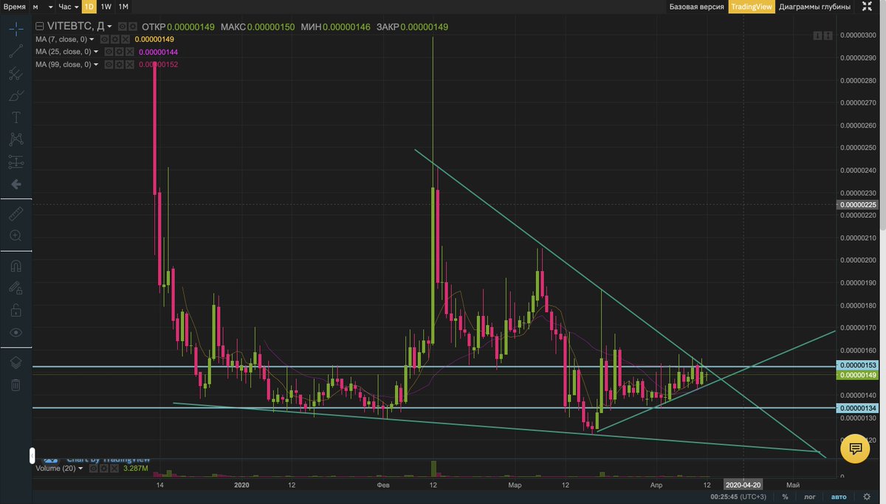The height and width of the screenshot is (504, 886).
Task: Select the text annotation tool
Action: click(x=16, y=117)
